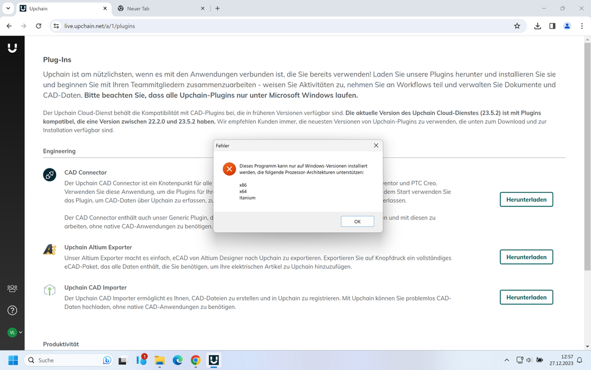Close the Neuer Tab browser tab
The width and height of the screenshot is (591, 370).
(203, 8)
